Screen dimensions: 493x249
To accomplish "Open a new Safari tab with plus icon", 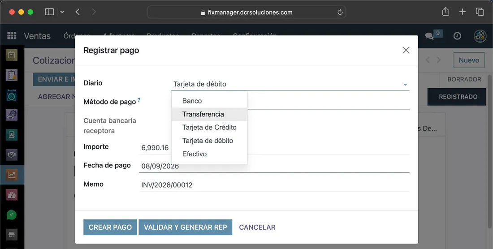I will pos(463,12).
